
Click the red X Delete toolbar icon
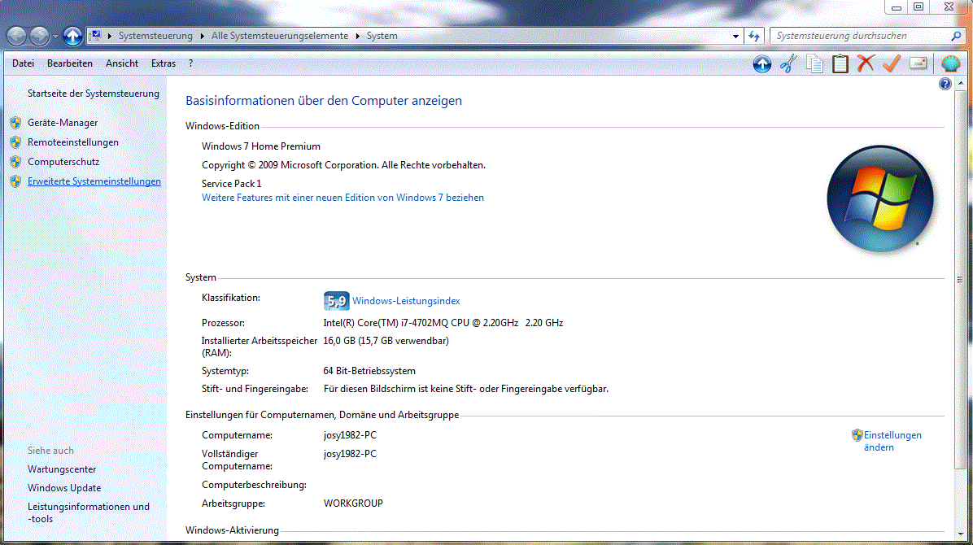point(866,63)
